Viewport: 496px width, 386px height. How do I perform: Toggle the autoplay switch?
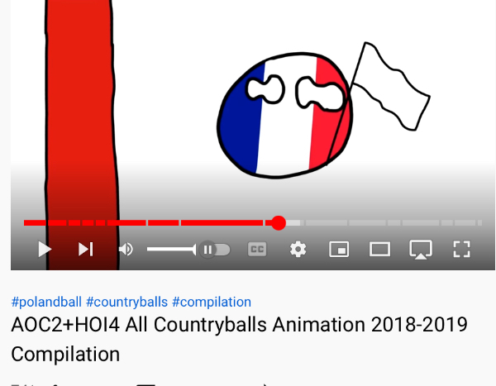[x=215, y=250]
